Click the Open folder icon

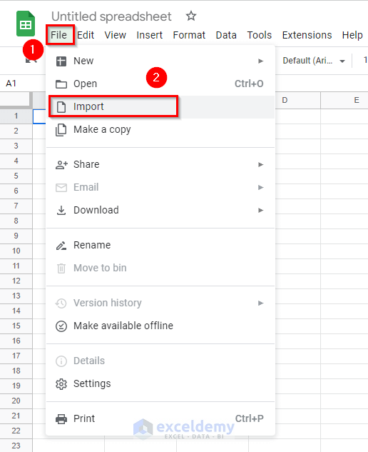61,84
